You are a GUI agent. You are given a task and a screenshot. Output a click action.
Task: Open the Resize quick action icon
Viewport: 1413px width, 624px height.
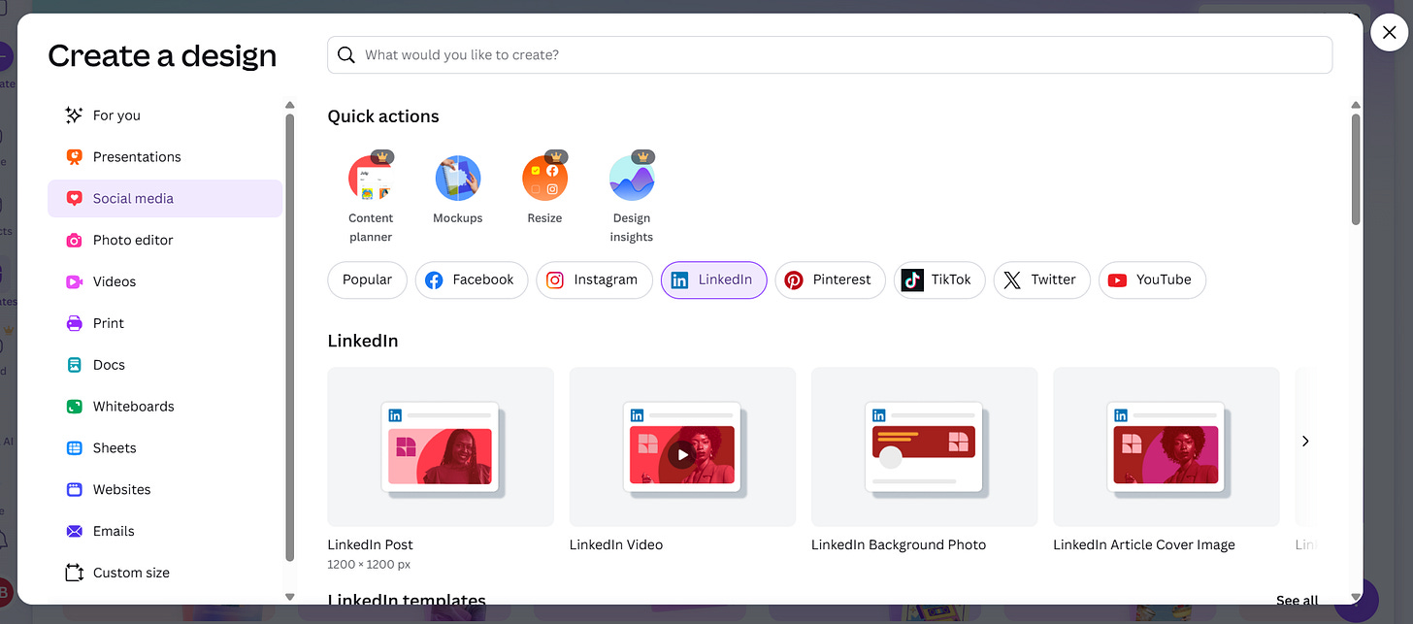[x=544, y=179]
